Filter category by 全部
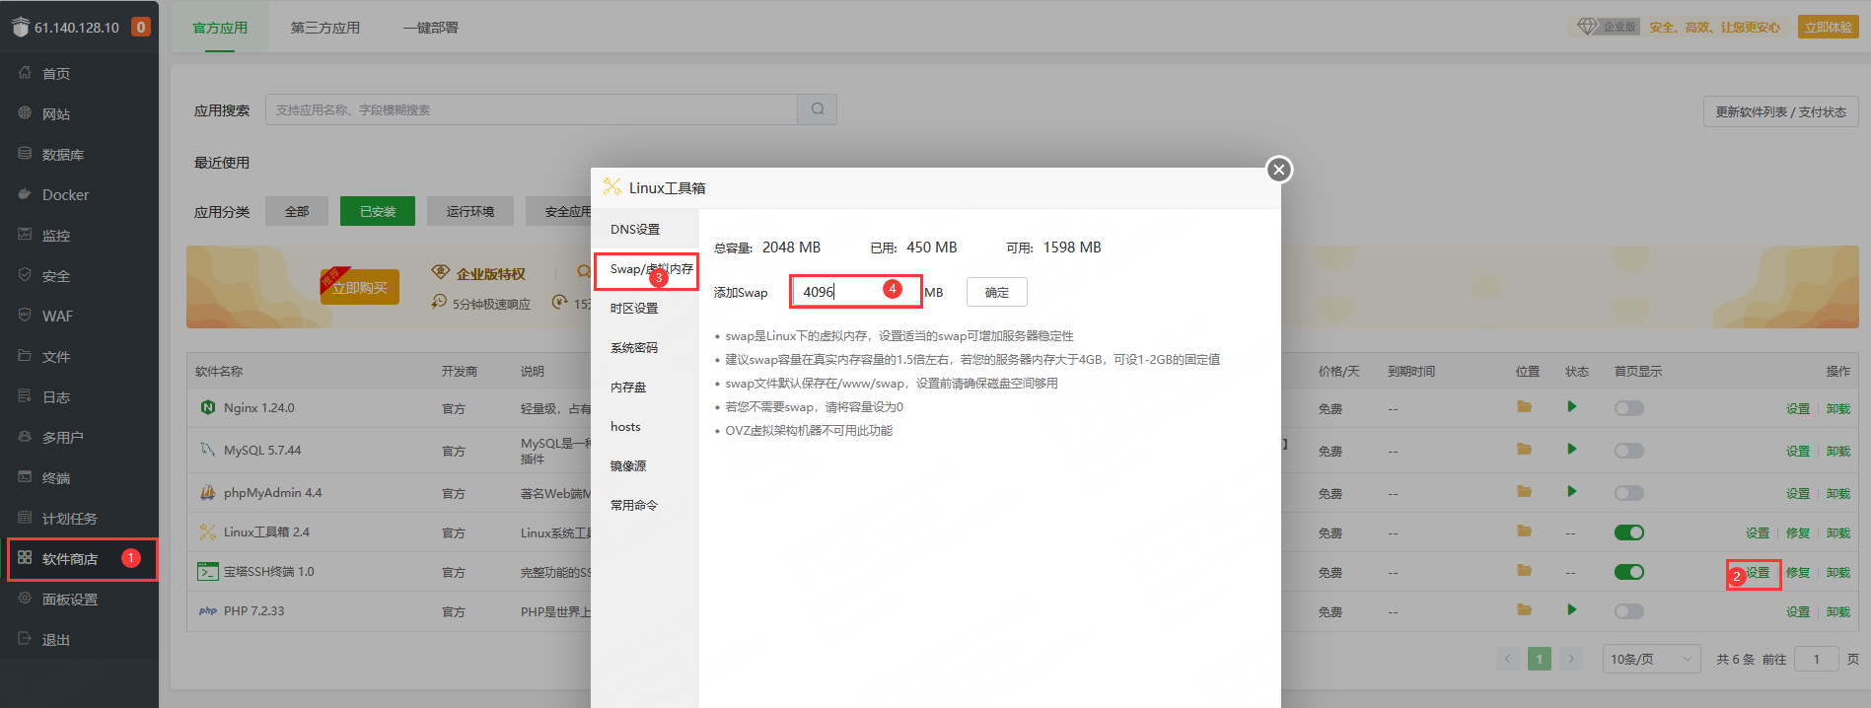The width and height of the screenshot is (1871, 708). (x=297, y=211)
